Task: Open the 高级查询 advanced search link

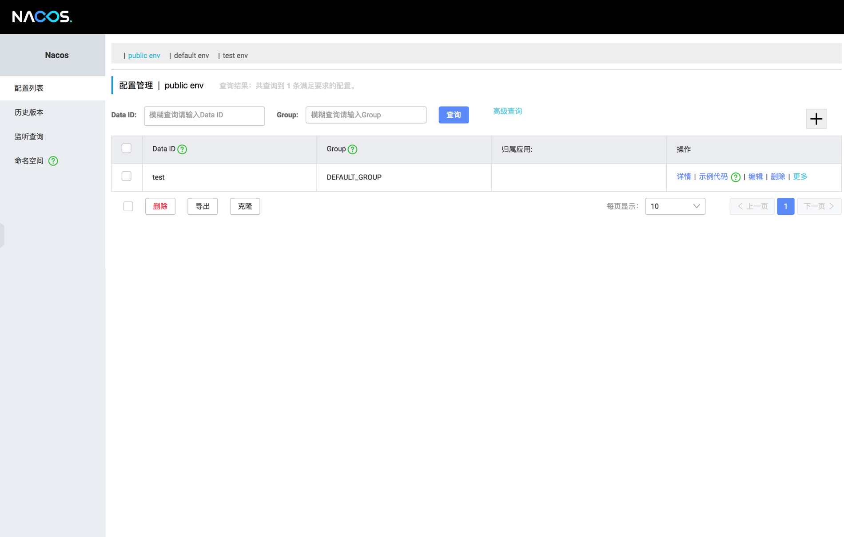Action: pyautogui.click(x=507, y=111)
